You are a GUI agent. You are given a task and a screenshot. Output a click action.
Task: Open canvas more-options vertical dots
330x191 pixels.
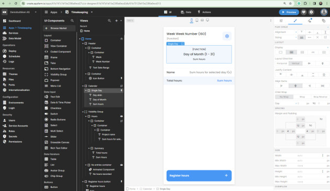(271, 20)
